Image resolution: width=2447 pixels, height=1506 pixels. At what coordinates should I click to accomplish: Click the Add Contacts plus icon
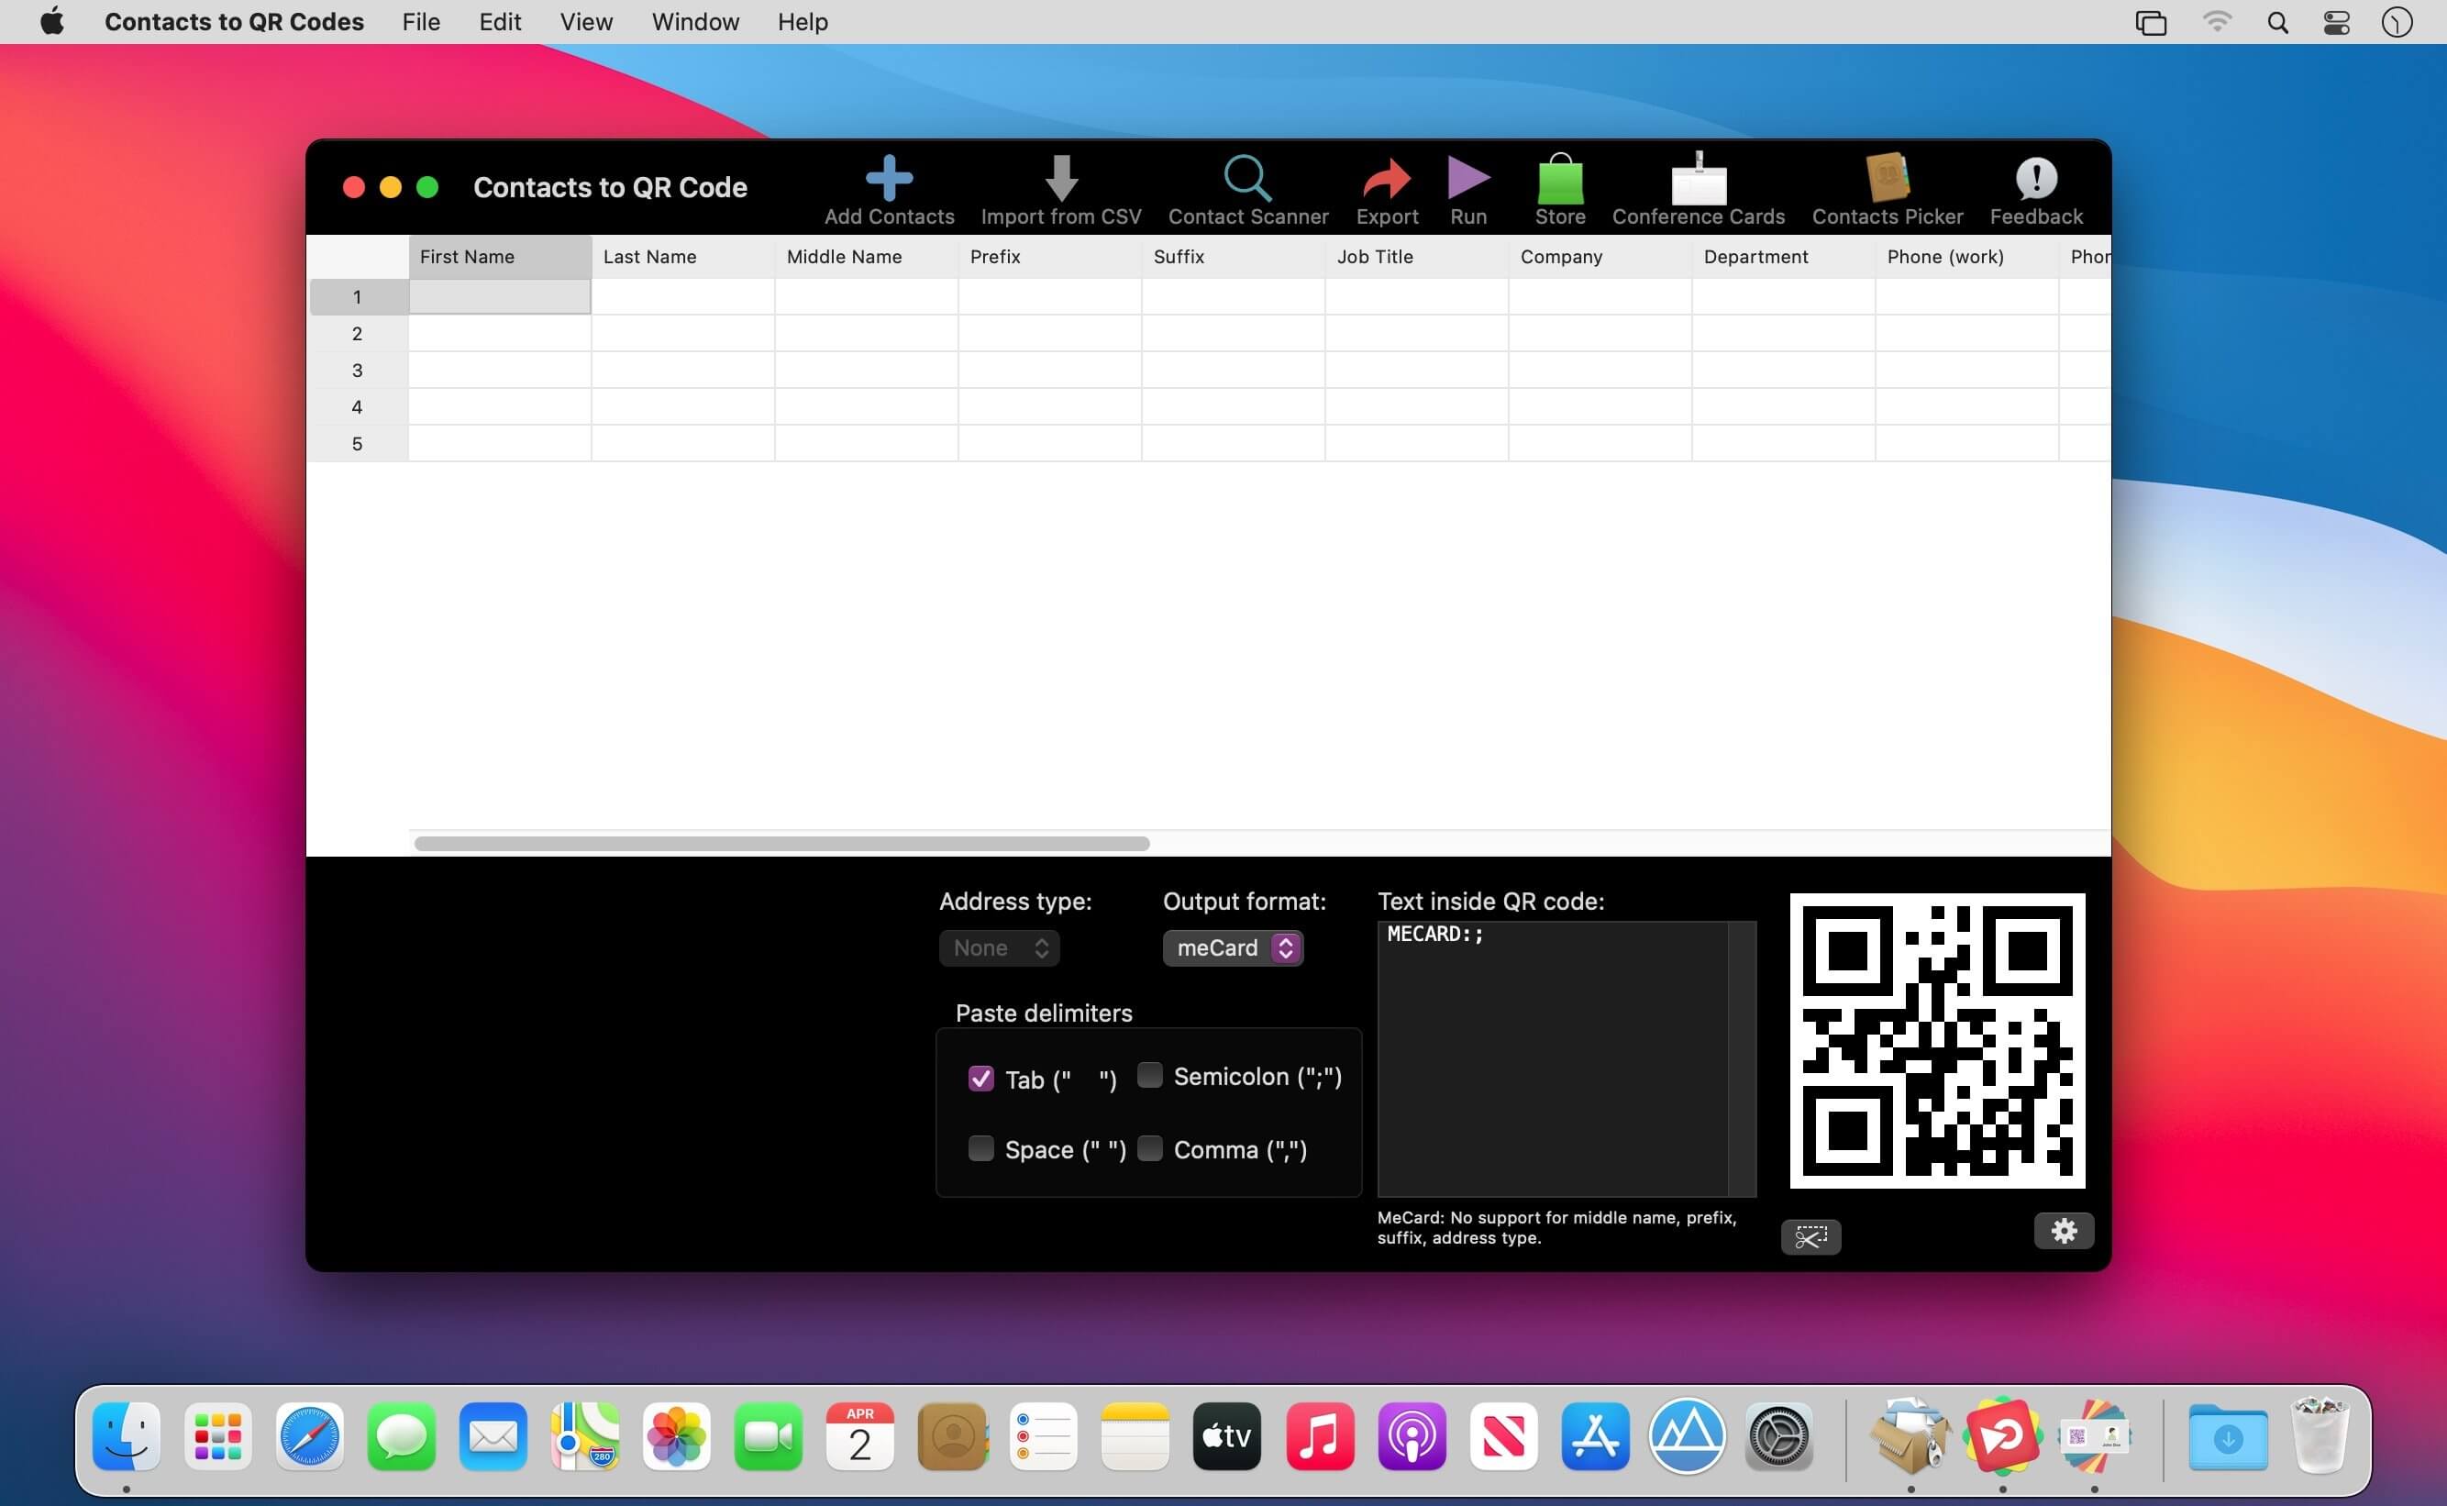pos(889,179)
